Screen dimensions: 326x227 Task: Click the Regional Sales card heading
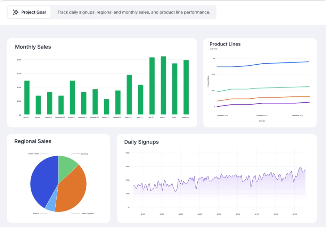pos(33,141)
